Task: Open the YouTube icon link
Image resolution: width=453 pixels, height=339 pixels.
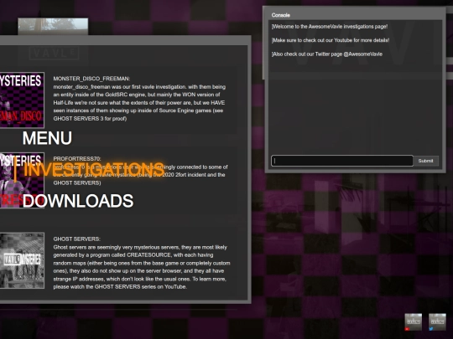Action: [413, 321]
